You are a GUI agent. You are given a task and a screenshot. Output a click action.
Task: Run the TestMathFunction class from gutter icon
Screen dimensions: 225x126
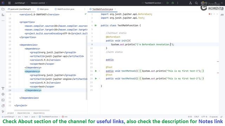[x=96, y=26]
